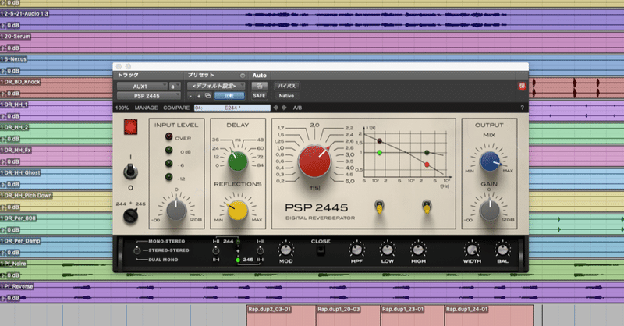
Task: Click the BAL knob
Action: click(502, 250)
